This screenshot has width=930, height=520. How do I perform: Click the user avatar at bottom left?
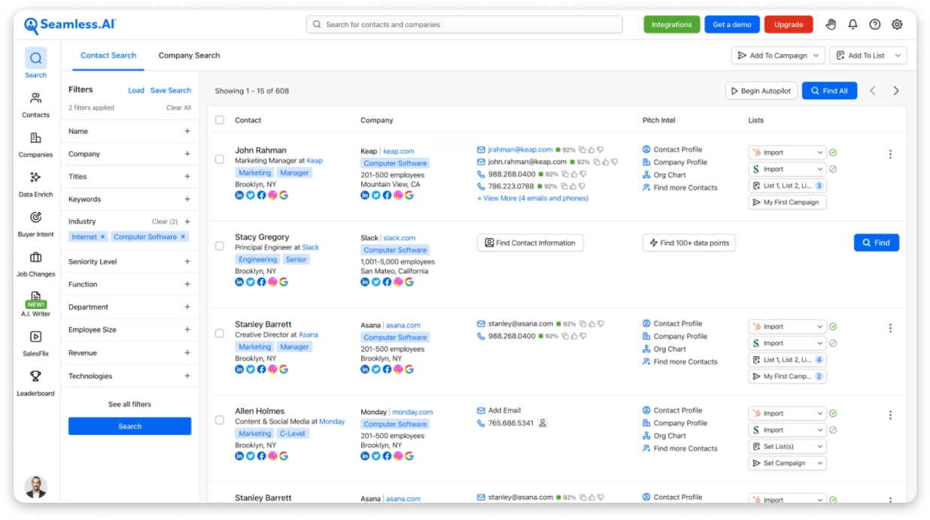pyautogui.click(x=35, y=486)
